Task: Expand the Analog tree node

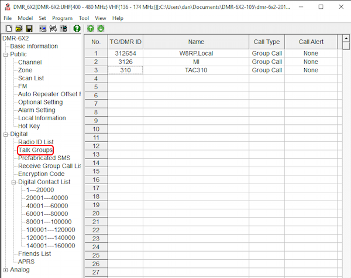Action: (6, 270)
